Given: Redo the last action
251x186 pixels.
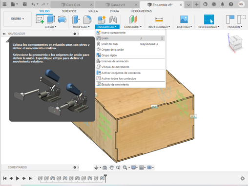Looking at the screenshot, I should click(x=43, y=4).
